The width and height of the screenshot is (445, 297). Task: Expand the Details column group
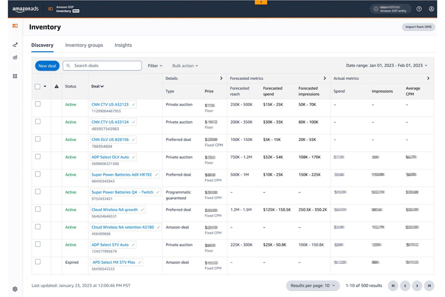pos(221,78)
